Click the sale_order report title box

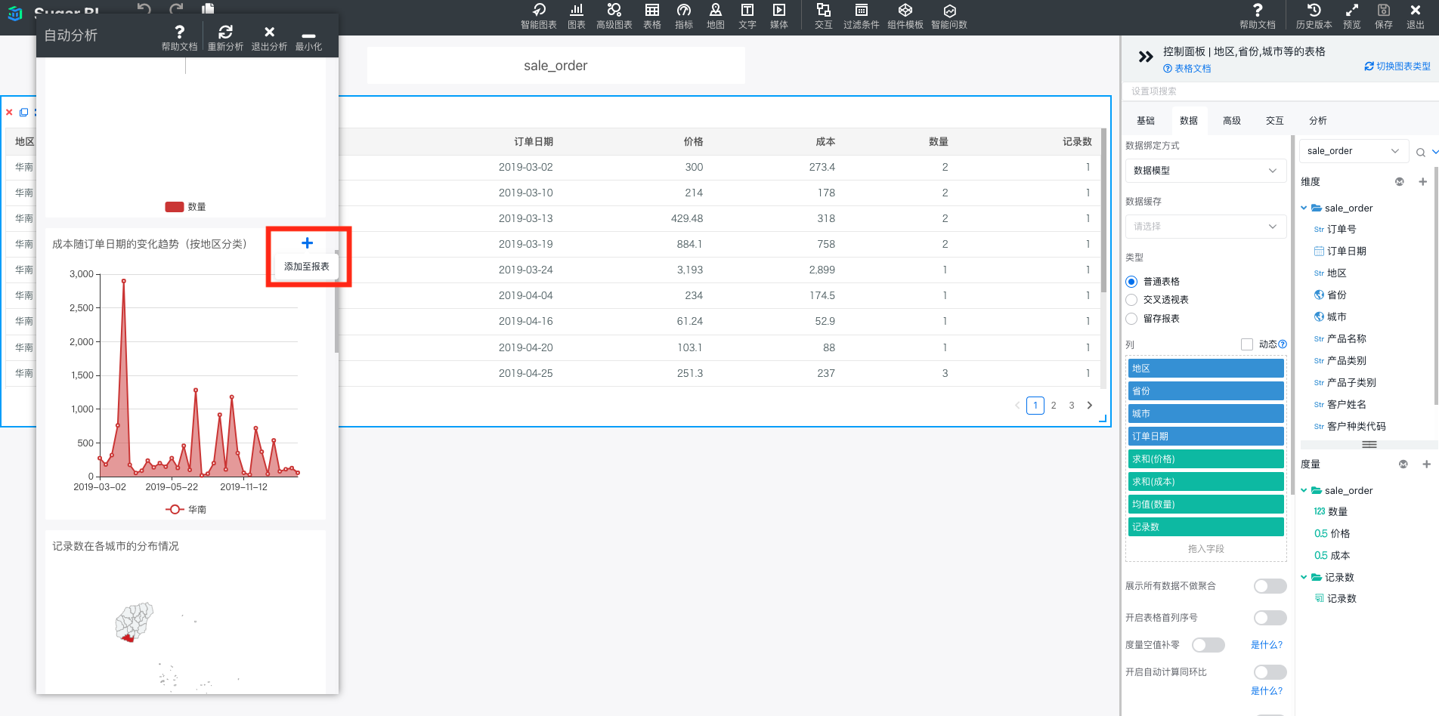(x=555, y=66)
